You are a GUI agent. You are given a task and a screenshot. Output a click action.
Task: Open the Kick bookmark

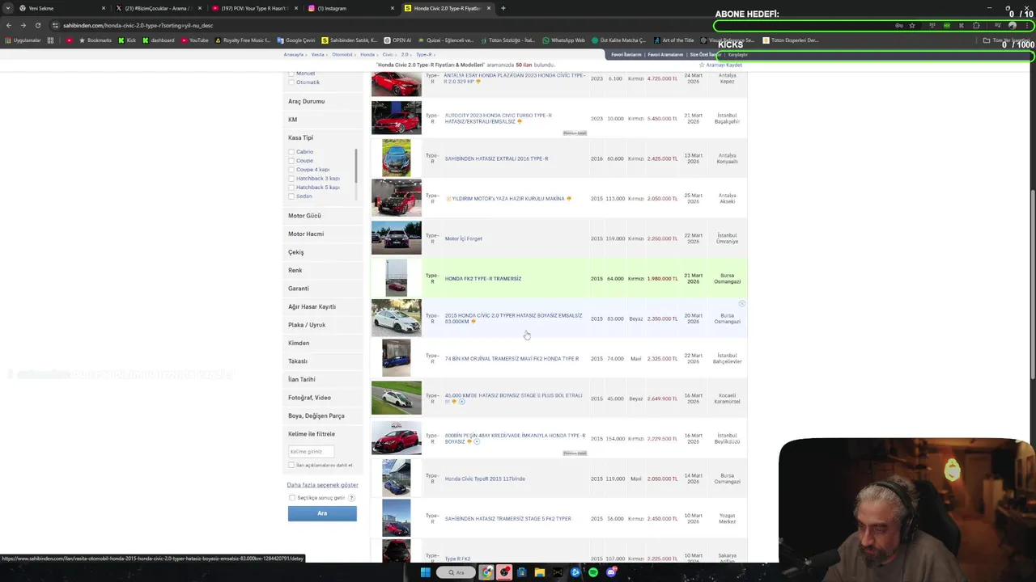coord(126,40)
